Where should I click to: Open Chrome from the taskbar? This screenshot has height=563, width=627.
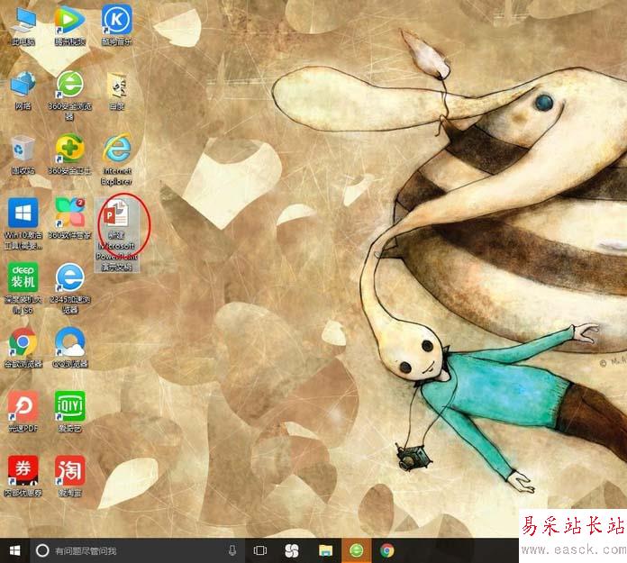click(386, 551)
